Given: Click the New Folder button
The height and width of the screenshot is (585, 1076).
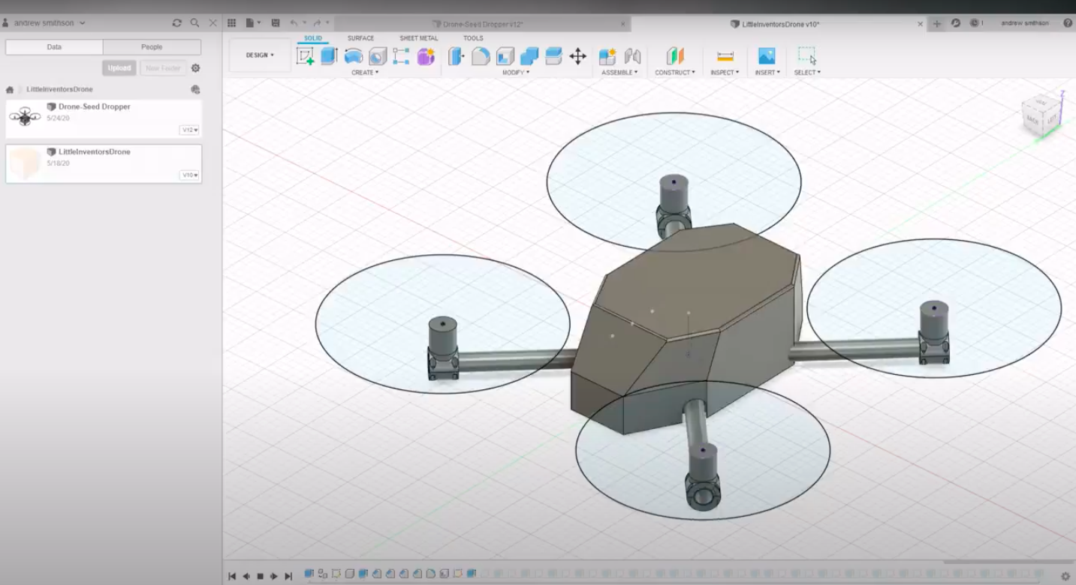Looking at the screenshot, I should pos(163,68).
